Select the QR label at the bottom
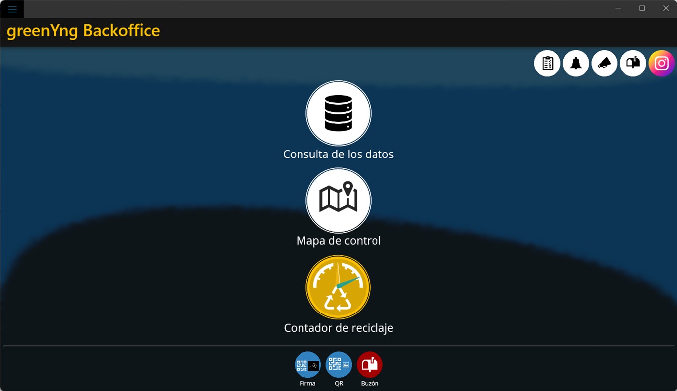 click(338, 383)
